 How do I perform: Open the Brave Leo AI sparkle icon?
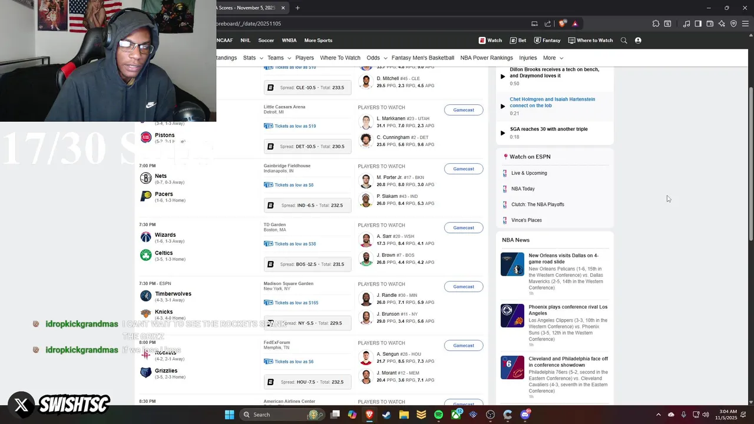[x=722, y=24]
